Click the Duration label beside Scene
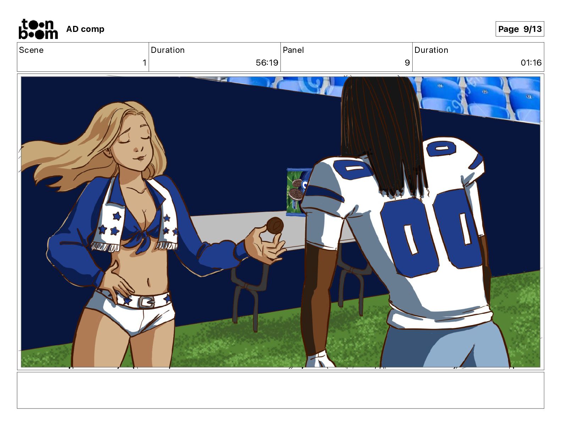This screenshot has height=434, width=562. [168, 50]
